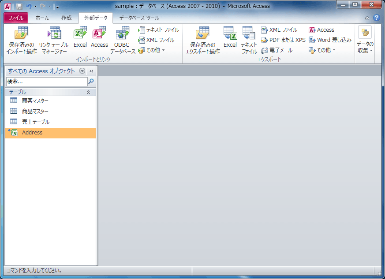This screenshot has width=385, height=279.
Task: Open saved export operations (保存済みのエクスポート操作)
Action: (202, 40)
